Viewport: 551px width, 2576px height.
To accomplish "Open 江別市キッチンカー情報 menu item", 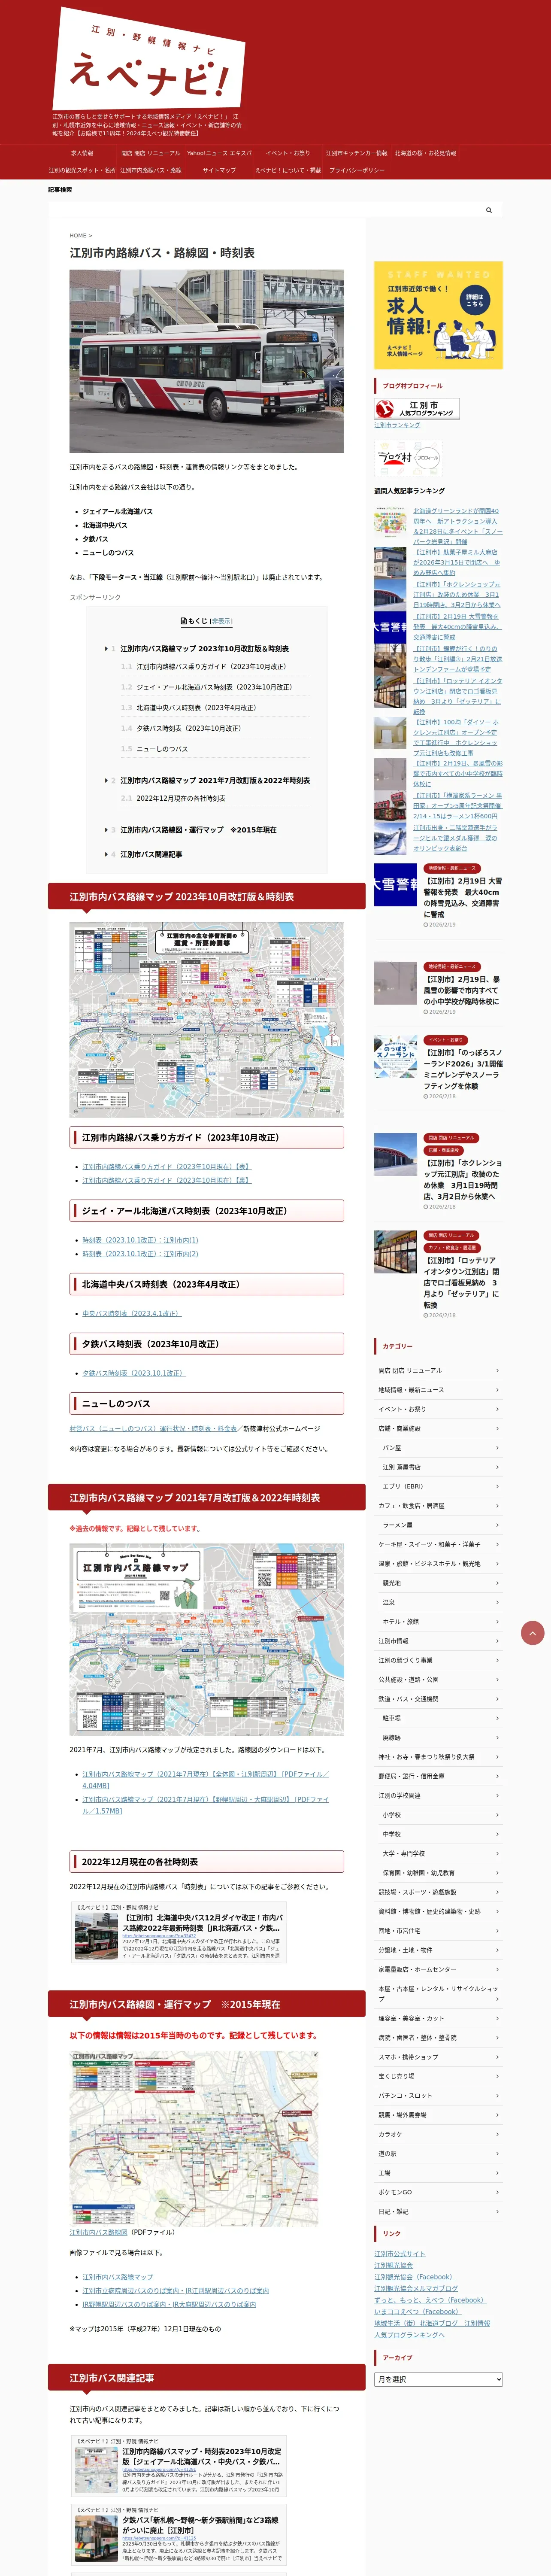I will 356,153.
